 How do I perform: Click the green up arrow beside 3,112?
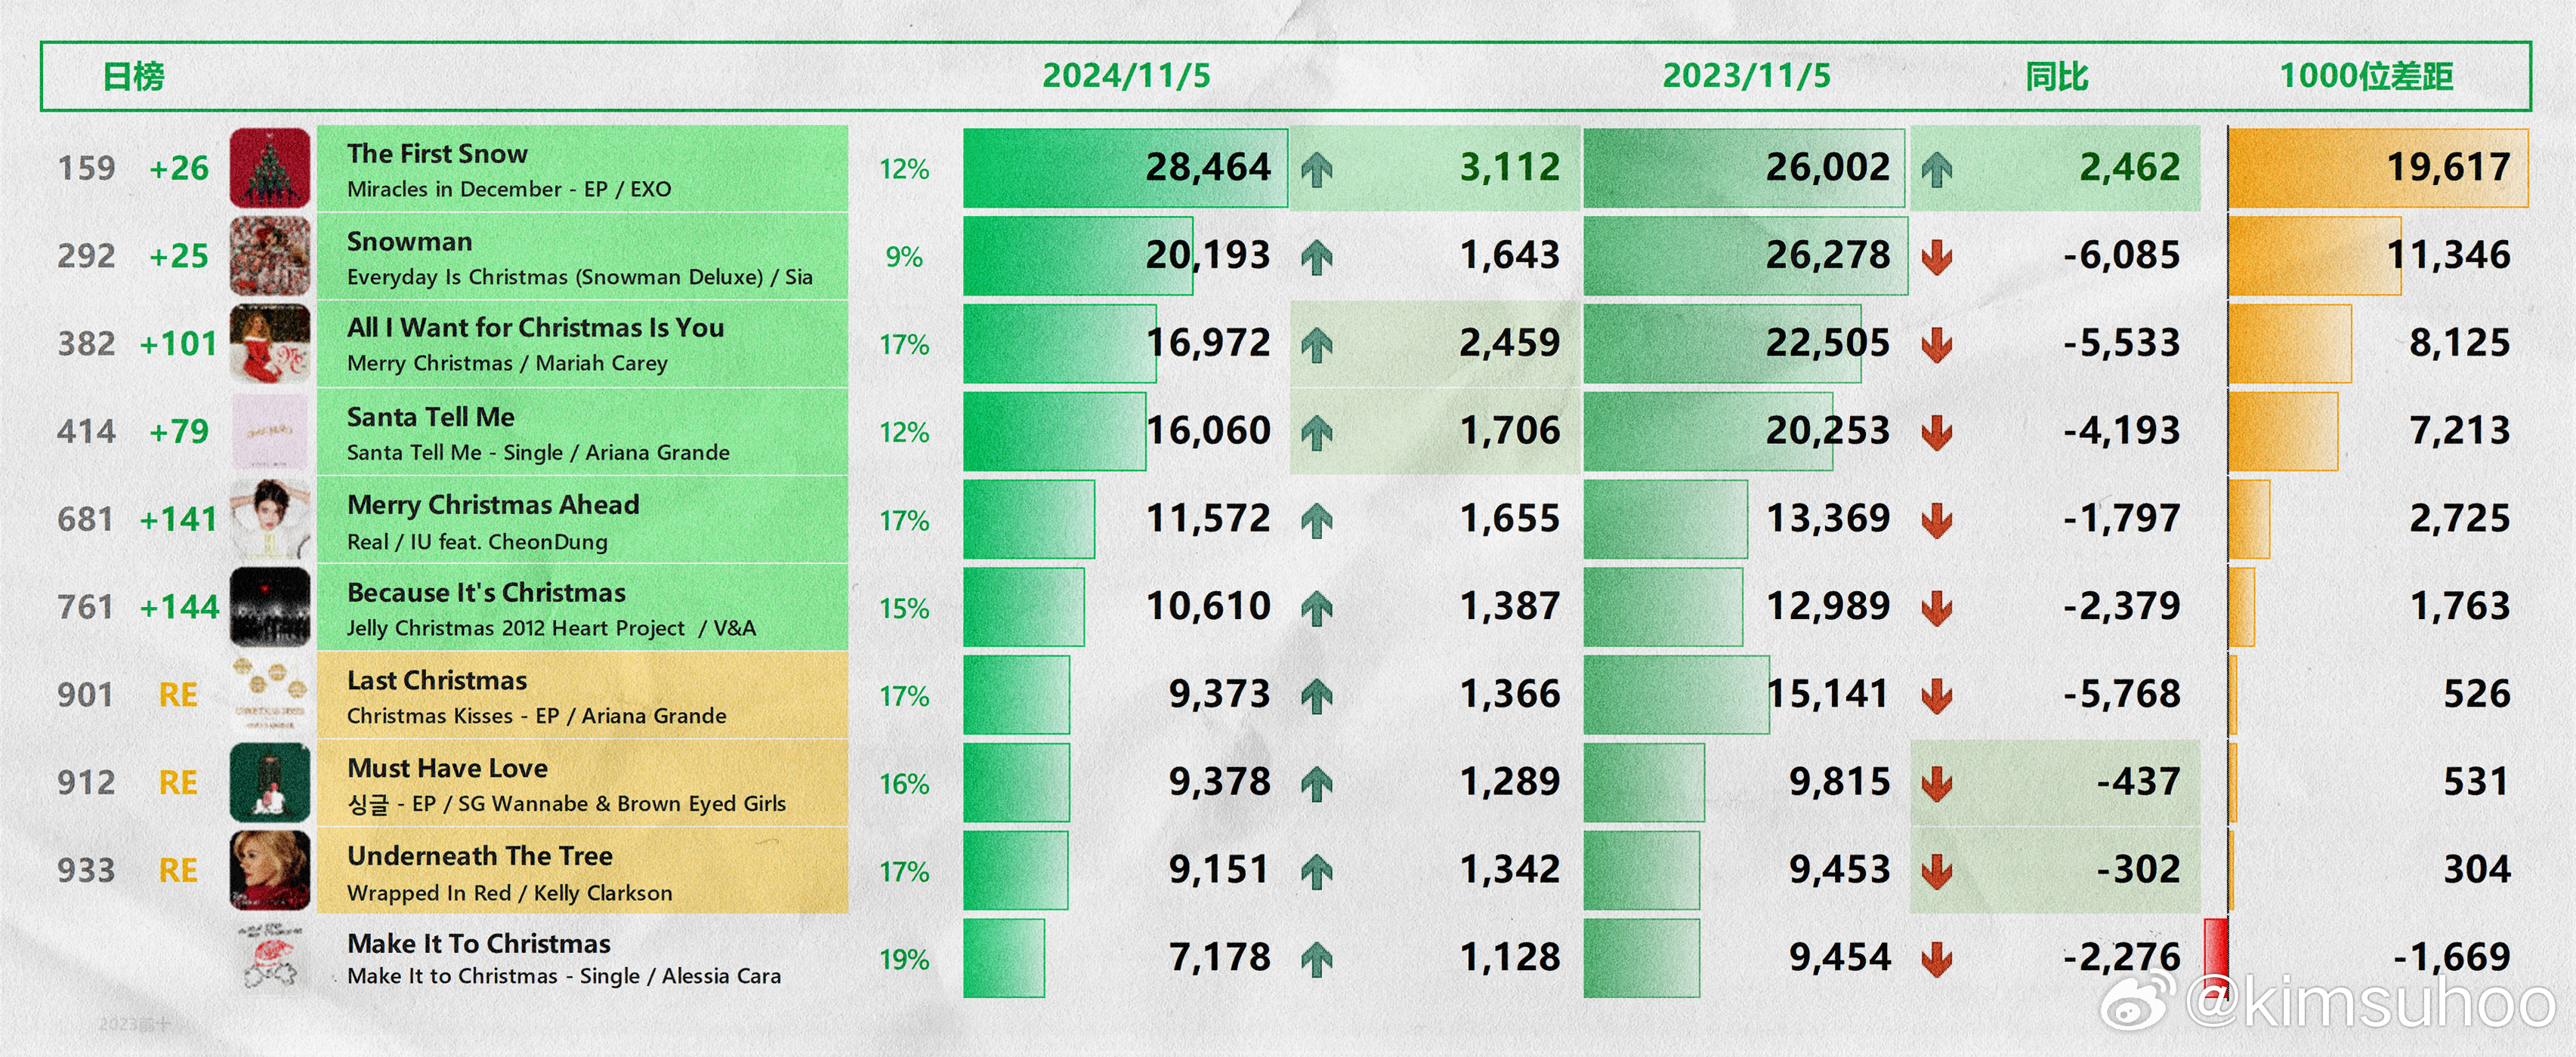click(1317, 169)
